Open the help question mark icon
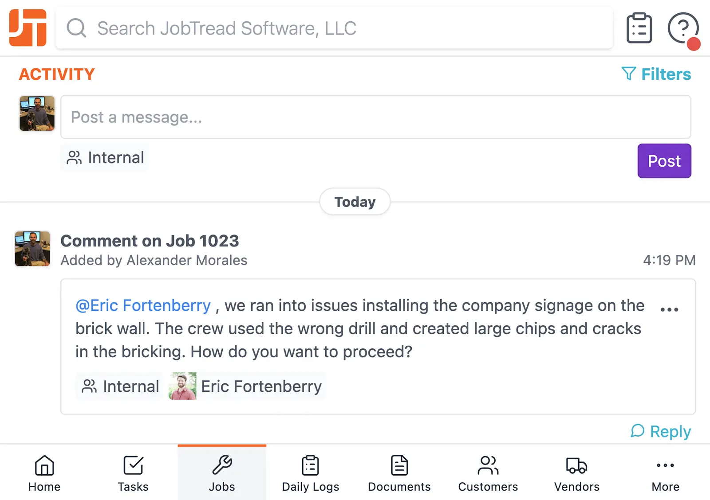Viewport: 710px width, 500px height. (x=682, y=28)
